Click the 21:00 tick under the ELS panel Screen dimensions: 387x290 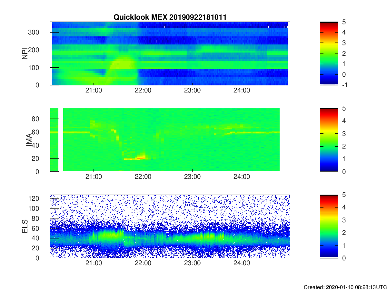[94, 263]
